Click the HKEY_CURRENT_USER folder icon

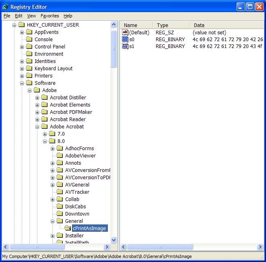[22, 25]
